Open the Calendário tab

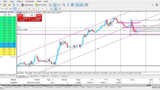click(50, 87)
